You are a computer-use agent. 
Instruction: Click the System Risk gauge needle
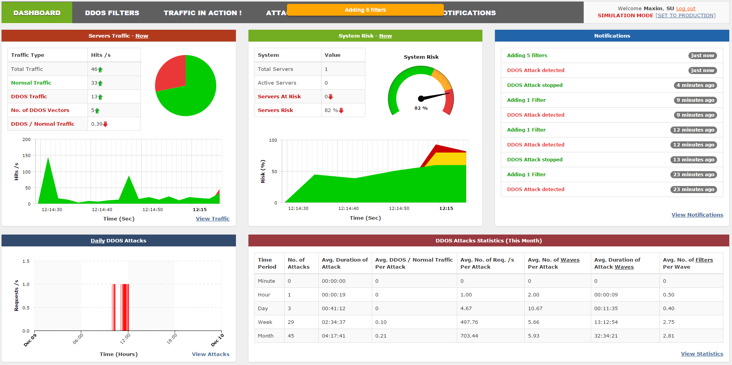[435, 96]
